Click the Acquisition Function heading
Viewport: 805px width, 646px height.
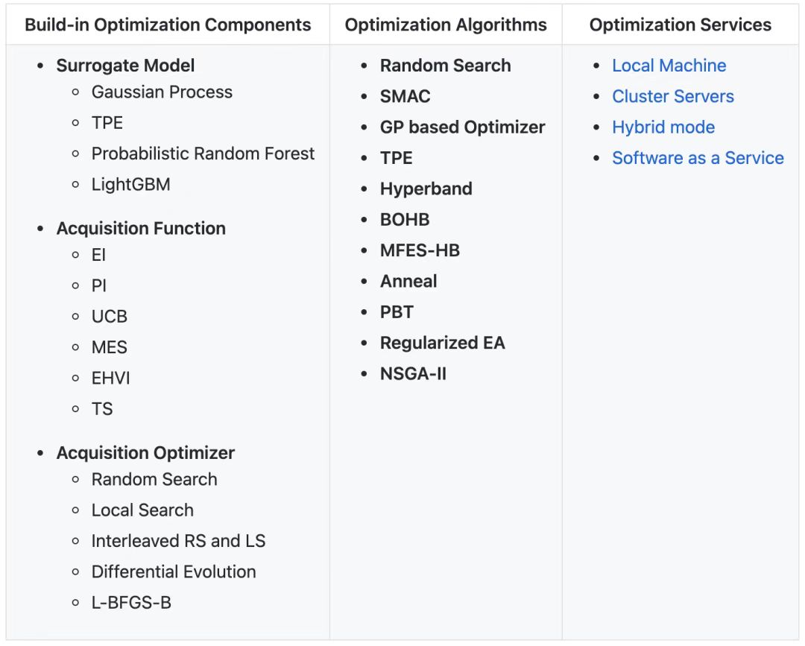pyautogui.click(x=141, y=228)
